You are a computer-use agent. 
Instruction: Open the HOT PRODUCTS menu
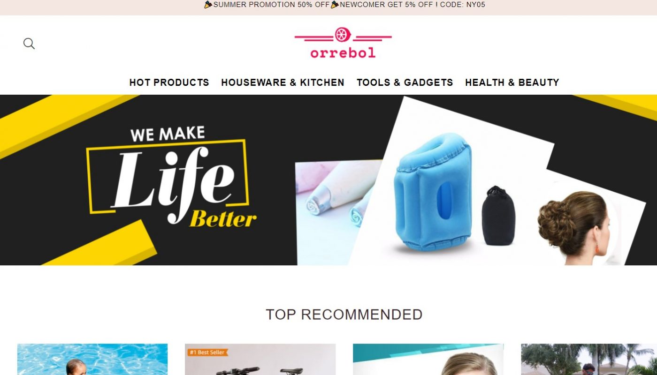click(x=169, y=82)
